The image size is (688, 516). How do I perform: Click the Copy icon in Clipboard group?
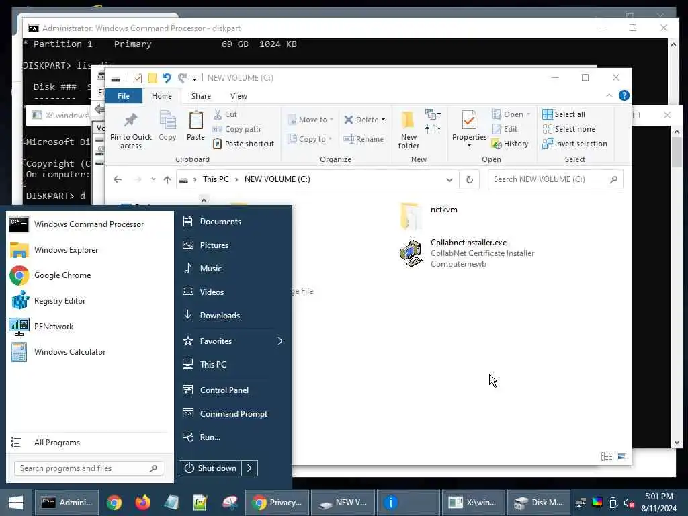click(167, 120)
